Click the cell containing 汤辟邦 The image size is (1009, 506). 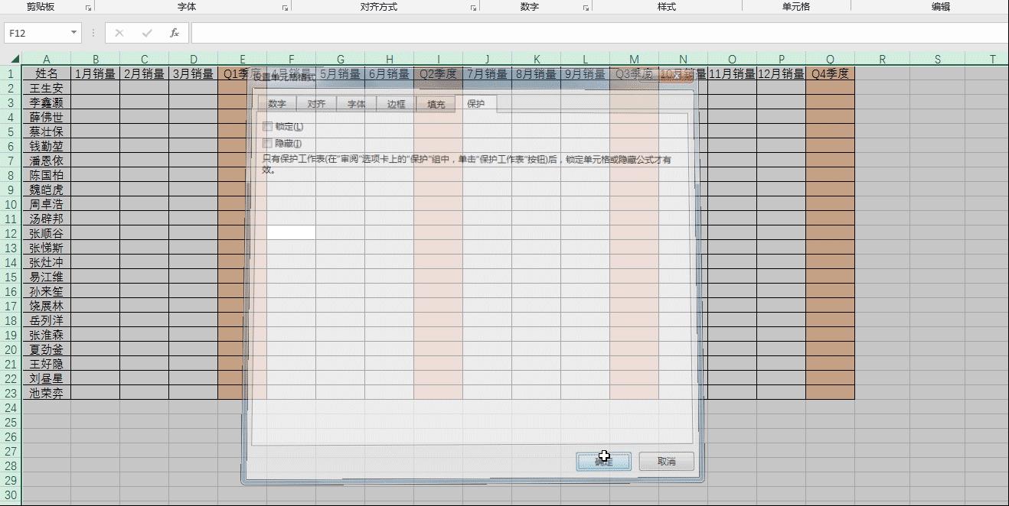pyautogui.click(x=47, y=219)
